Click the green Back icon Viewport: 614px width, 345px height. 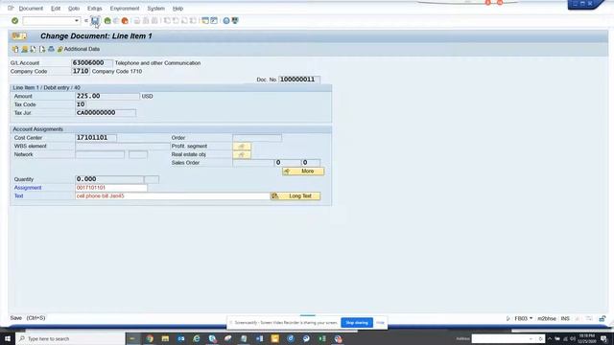107,21
